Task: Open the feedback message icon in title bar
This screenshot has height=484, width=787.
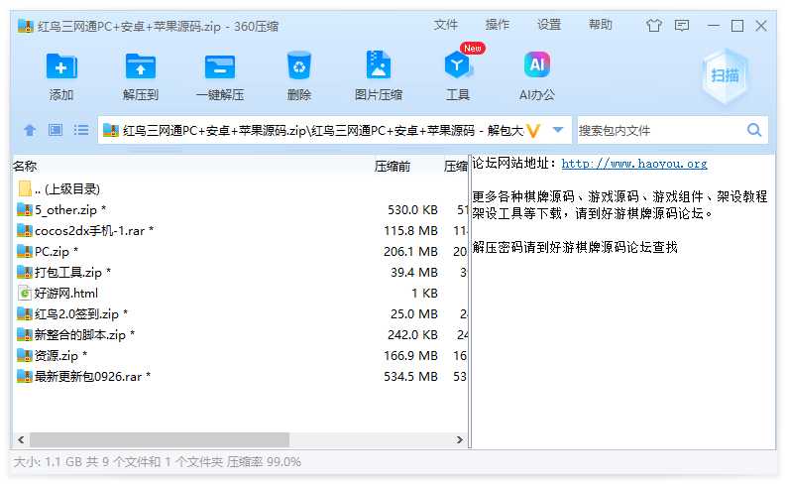Action: click(682, 26)
